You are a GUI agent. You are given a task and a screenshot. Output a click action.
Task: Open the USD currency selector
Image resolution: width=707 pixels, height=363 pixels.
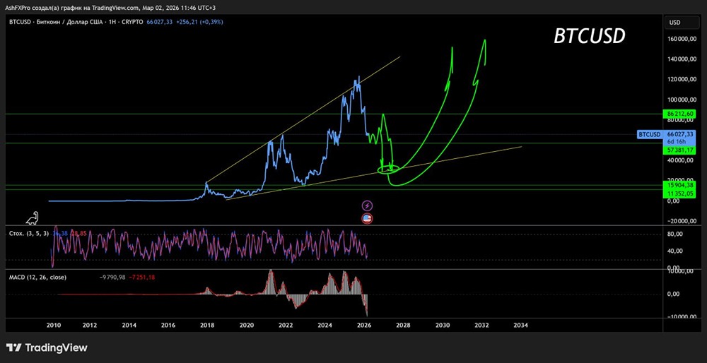tap(681, 23)
